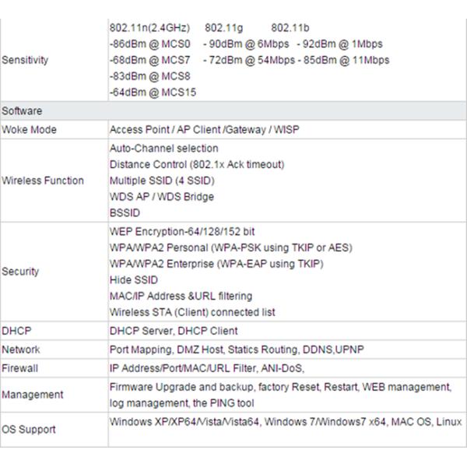The height and width of the screenshot is (467, 467).
Task: Click the Distance Control (802.1x Ack timeout) line
Action: pyautogui.click(x=197, y=164)
